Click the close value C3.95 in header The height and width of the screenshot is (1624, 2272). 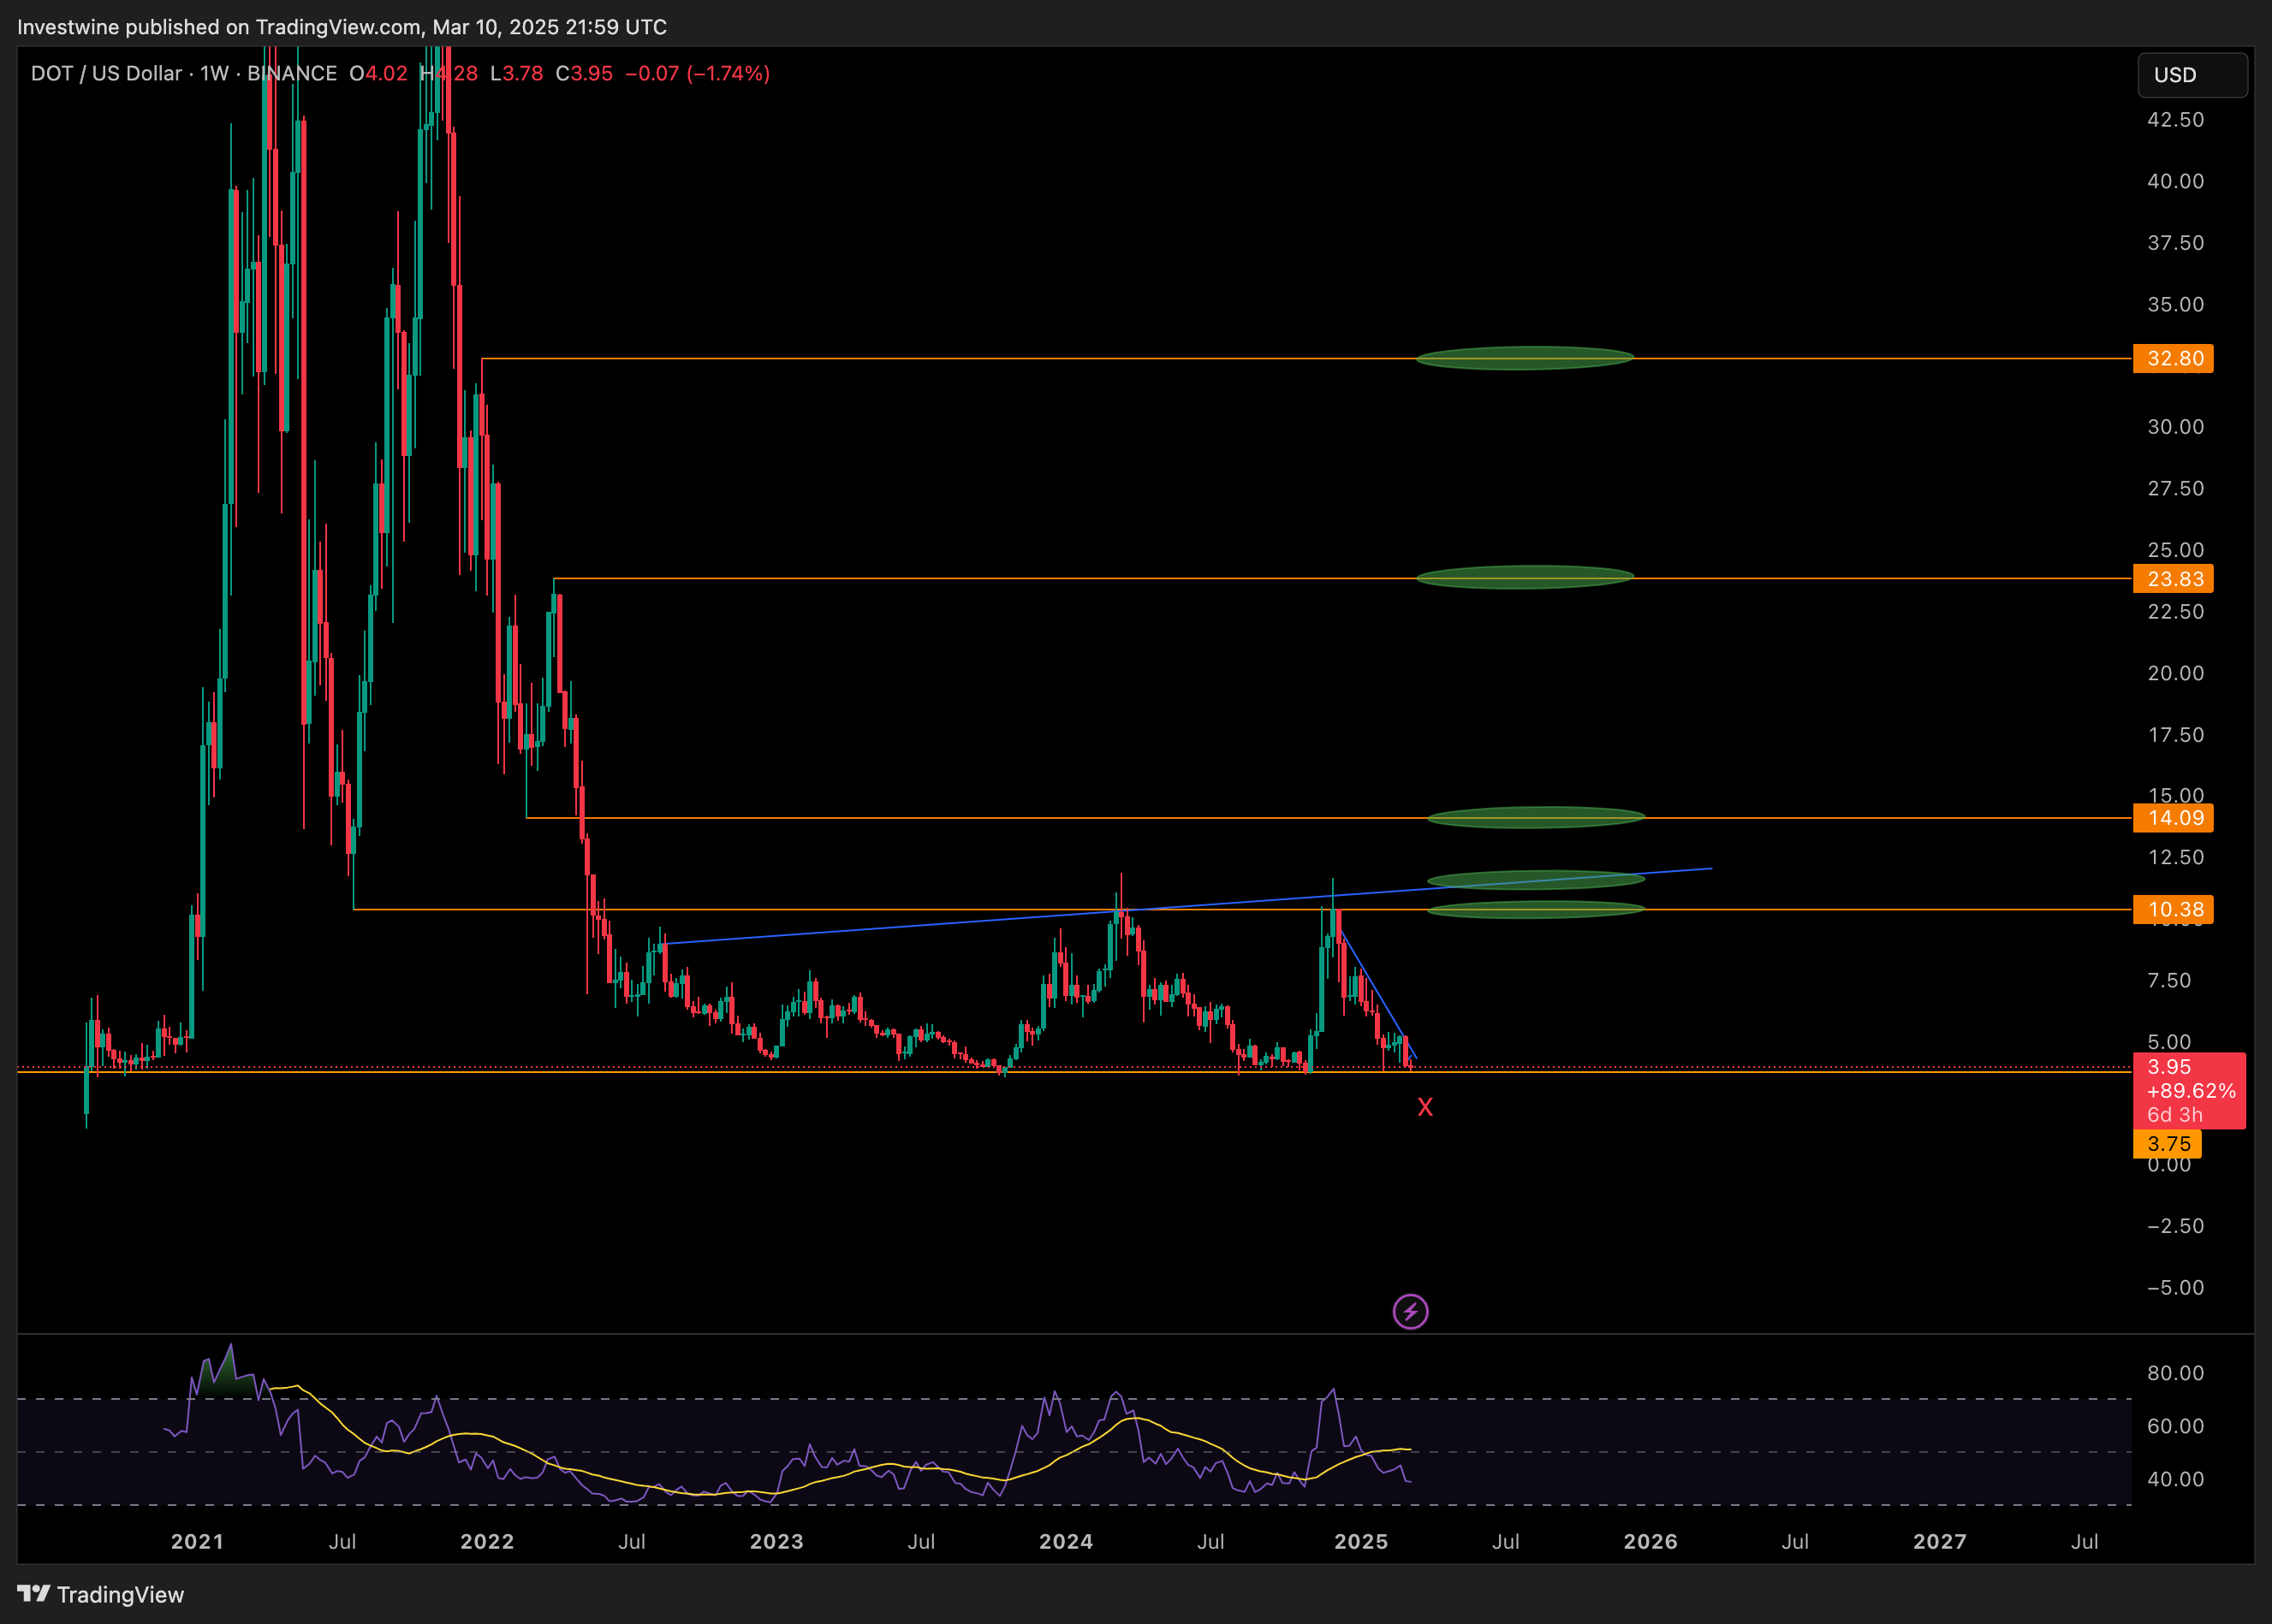click(584, 74)
